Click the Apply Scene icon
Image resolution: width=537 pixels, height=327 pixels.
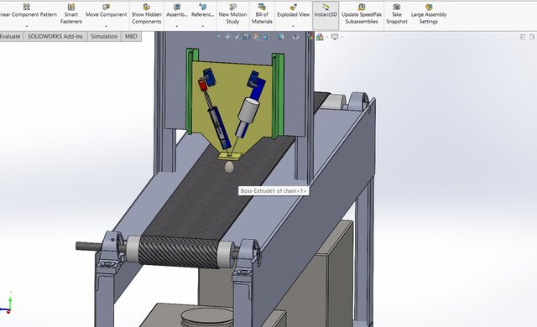320,37
